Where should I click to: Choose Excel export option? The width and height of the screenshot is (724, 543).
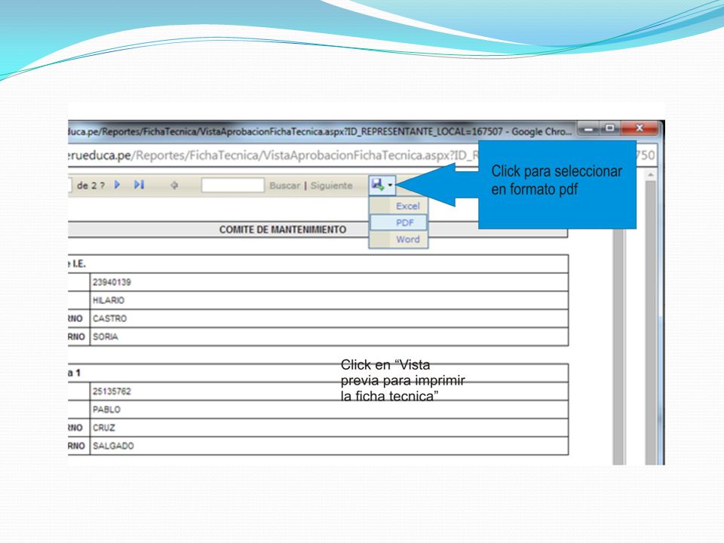pos(399,206)
